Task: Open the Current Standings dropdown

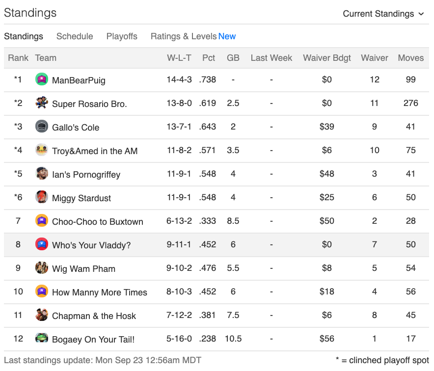Action: coord(383,14)
